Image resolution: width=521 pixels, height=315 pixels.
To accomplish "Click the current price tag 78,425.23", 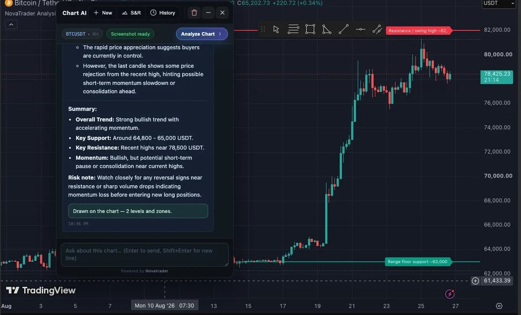I will pos(497,77).
